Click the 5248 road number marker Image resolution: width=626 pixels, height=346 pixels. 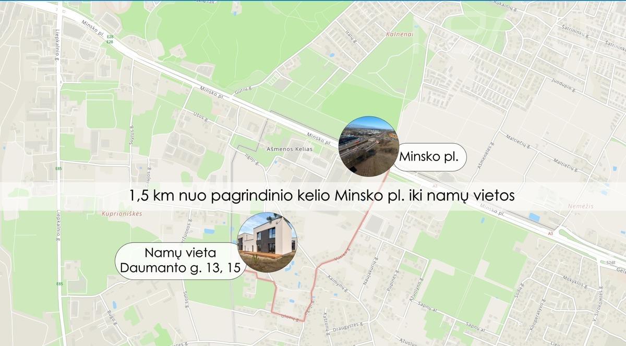[x=611, y=263]
